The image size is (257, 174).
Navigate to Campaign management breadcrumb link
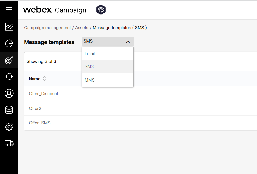47,28
